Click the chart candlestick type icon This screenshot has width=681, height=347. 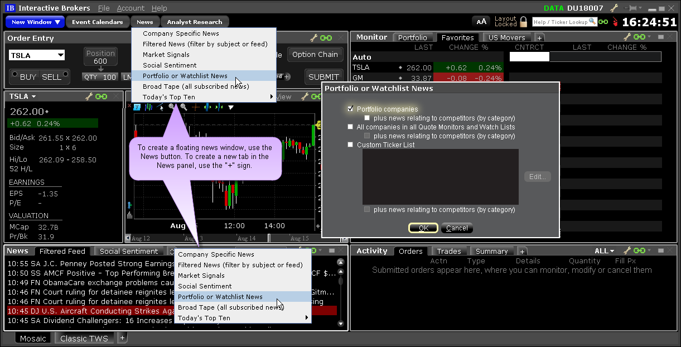[148, 107]
